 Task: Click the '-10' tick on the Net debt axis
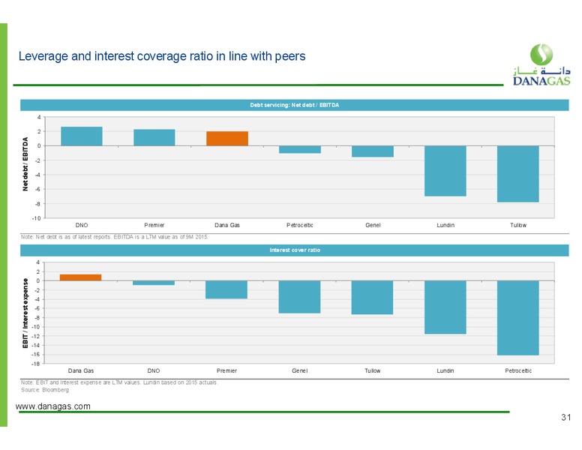click(36, 218)
